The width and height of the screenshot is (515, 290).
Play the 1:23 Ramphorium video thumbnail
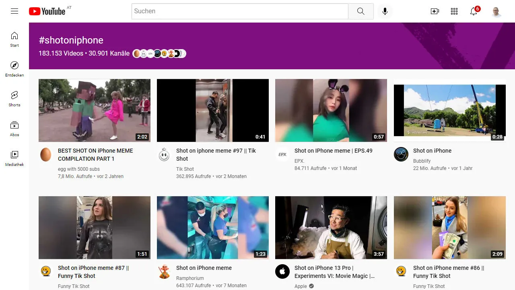[213, 228]
